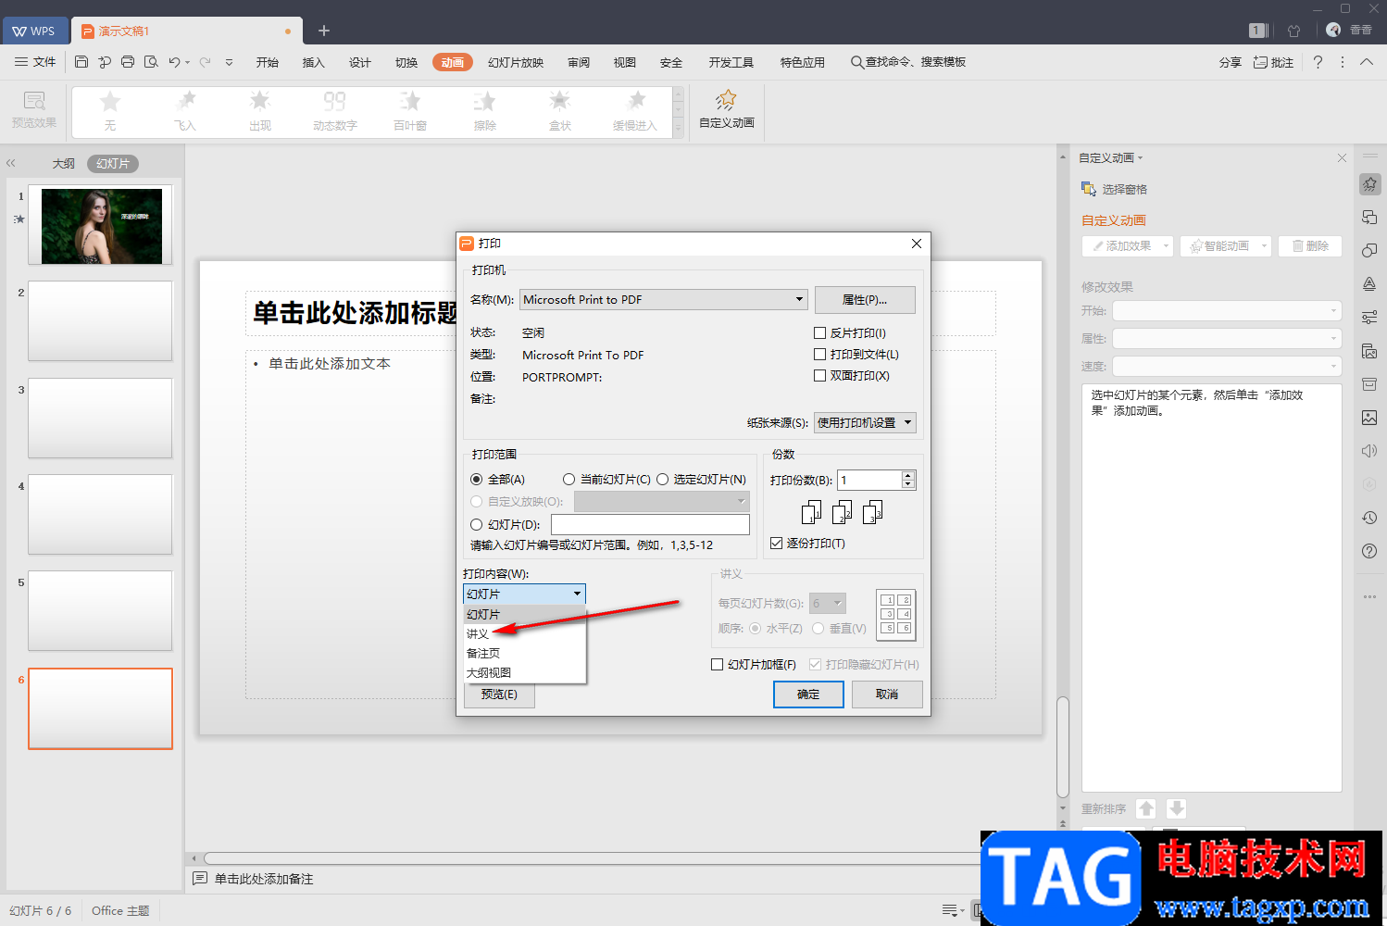
Task: Check the Frame Slides (幻灯片加框) checkbox
Action: pyautogui.click(x=717, y=664)
